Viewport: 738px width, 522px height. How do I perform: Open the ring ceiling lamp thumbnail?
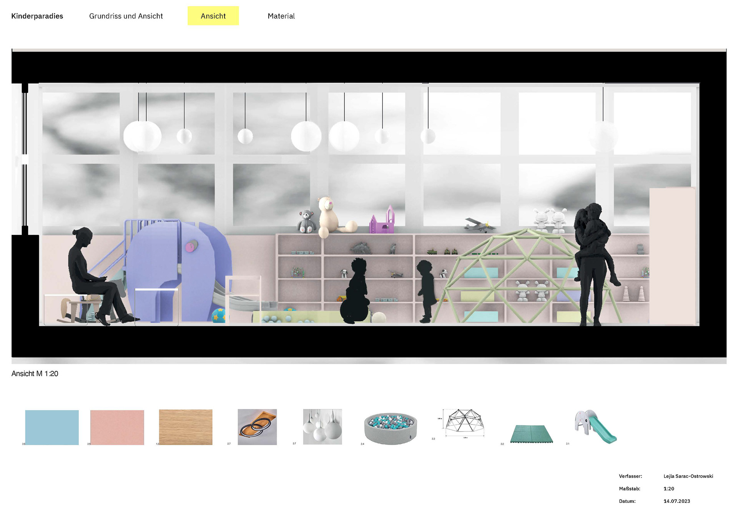point(257,427)
